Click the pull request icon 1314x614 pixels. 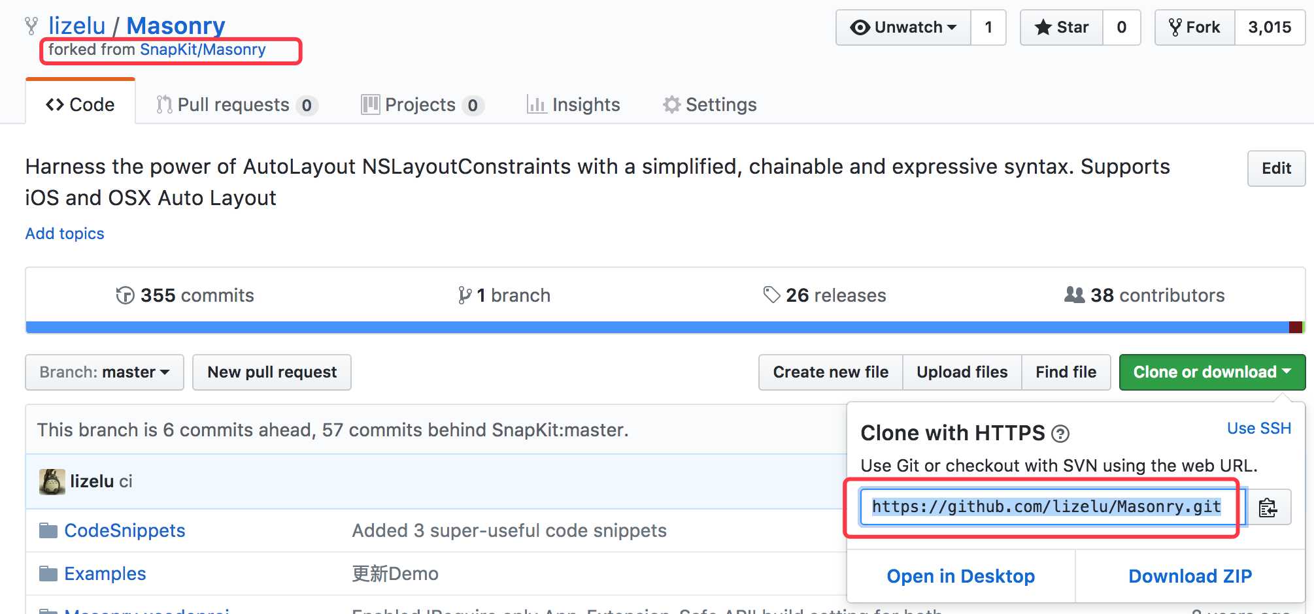[164, 105]
